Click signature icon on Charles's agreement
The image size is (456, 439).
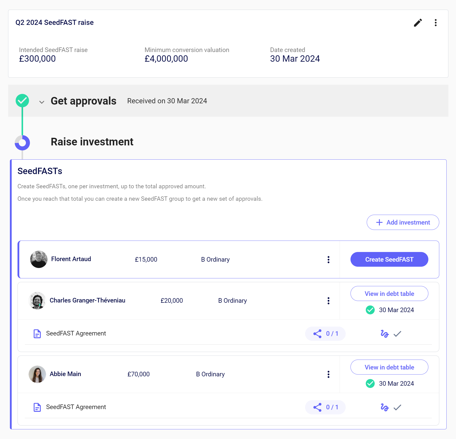tap(384, 334)
